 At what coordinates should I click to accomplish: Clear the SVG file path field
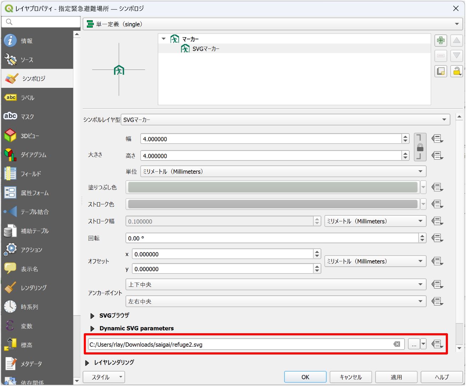[397, 344]
